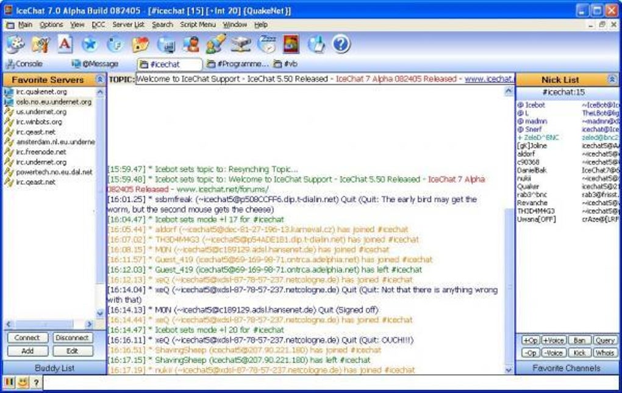
Task: Click the Add server button
Action: (27, 351)
